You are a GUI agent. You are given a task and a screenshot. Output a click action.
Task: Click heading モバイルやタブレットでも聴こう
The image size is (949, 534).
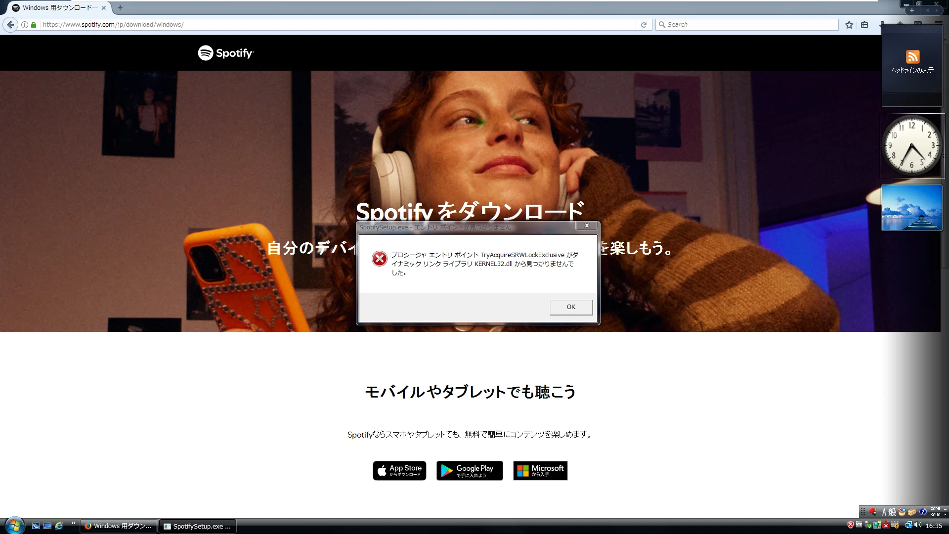(x=471, y=392)
